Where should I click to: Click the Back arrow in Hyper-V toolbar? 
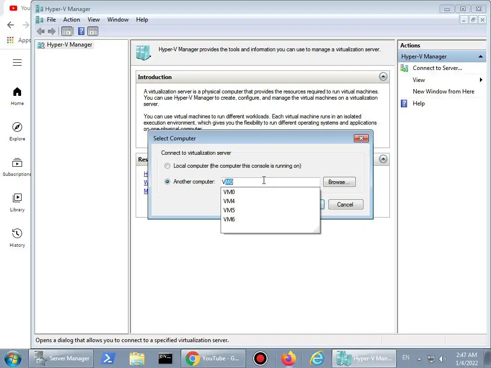point(41,31)
